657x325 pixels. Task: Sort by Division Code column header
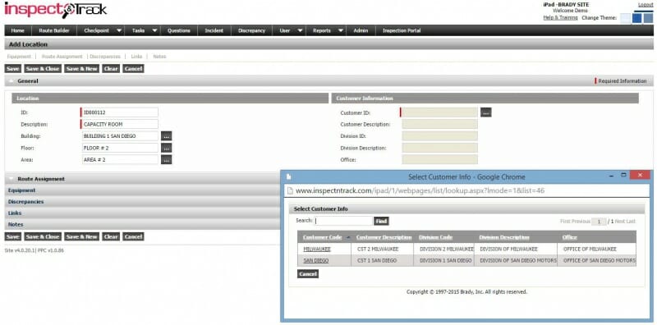tap(435, 237)
